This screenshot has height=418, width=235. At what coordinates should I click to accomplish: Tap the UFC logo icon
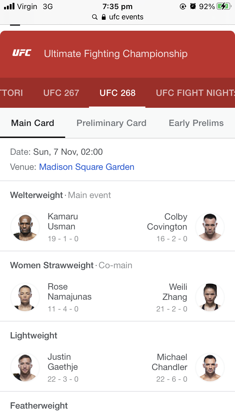(x=22, y=53)
